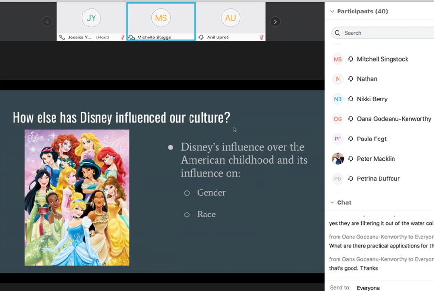This screenshot has width=434, height=291.
Task: Click the headset icon next to Petrina Duffour
Action: [351, 178]
